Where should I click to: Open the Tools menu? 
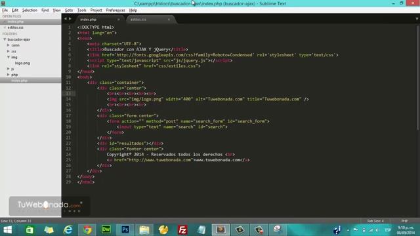pos(81,10)
